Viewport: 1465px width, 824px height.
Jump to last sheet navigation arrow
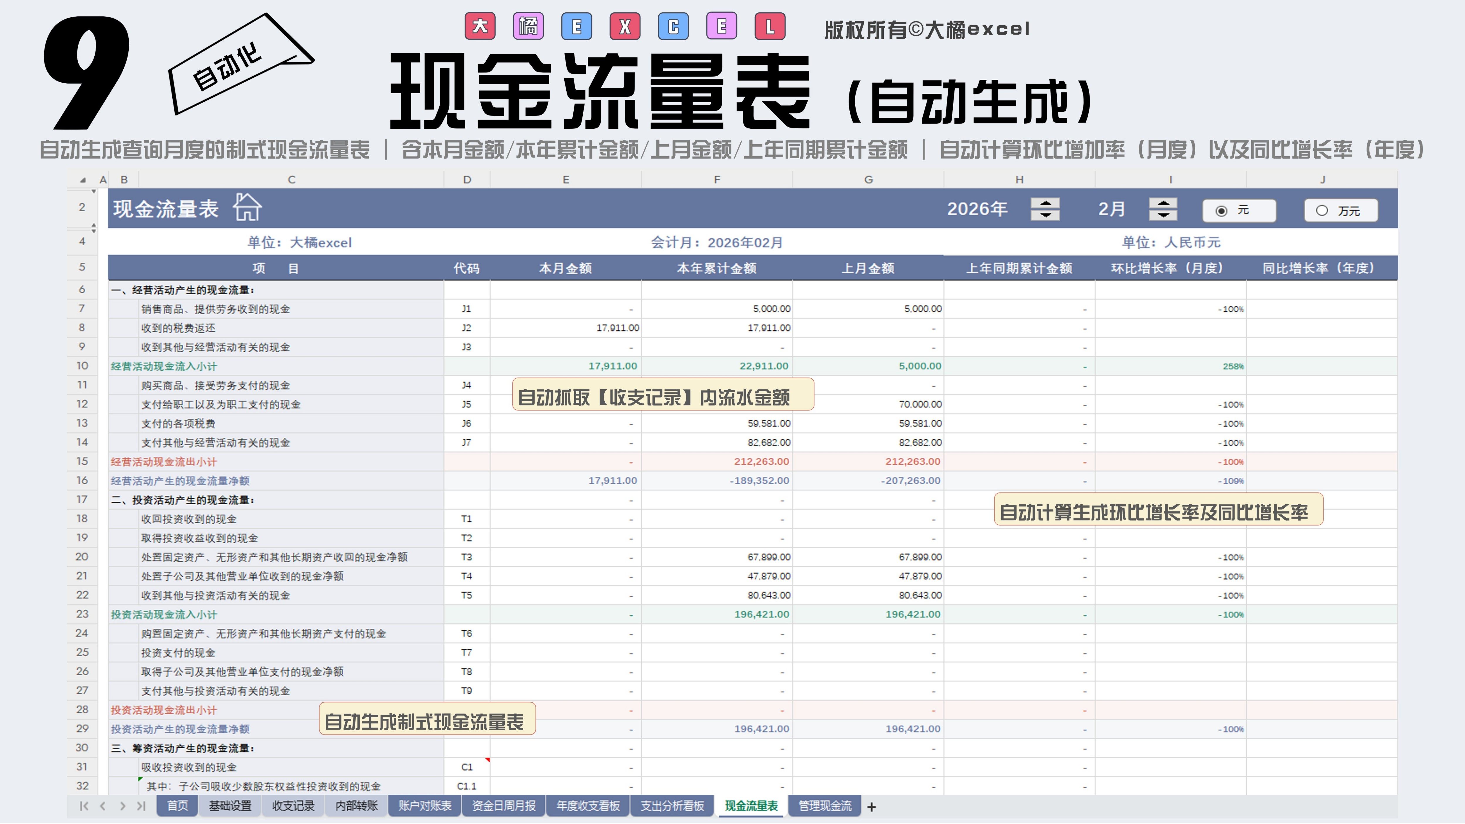(x=141, y=806)
